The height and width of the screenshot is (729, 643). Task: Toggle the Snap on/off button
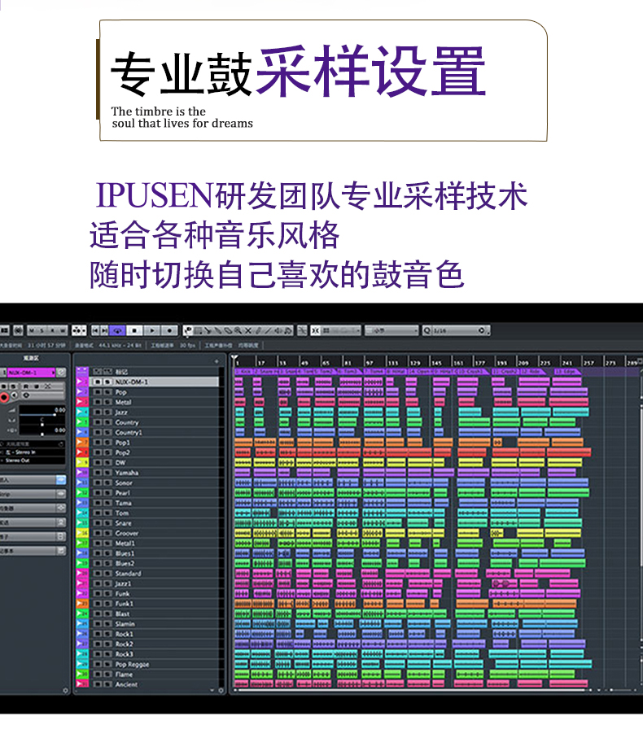(x=316, y=330)
